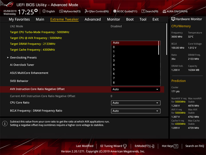Select the Extreme Tweaker tab
Screen dimensions: 206x155
64,20
